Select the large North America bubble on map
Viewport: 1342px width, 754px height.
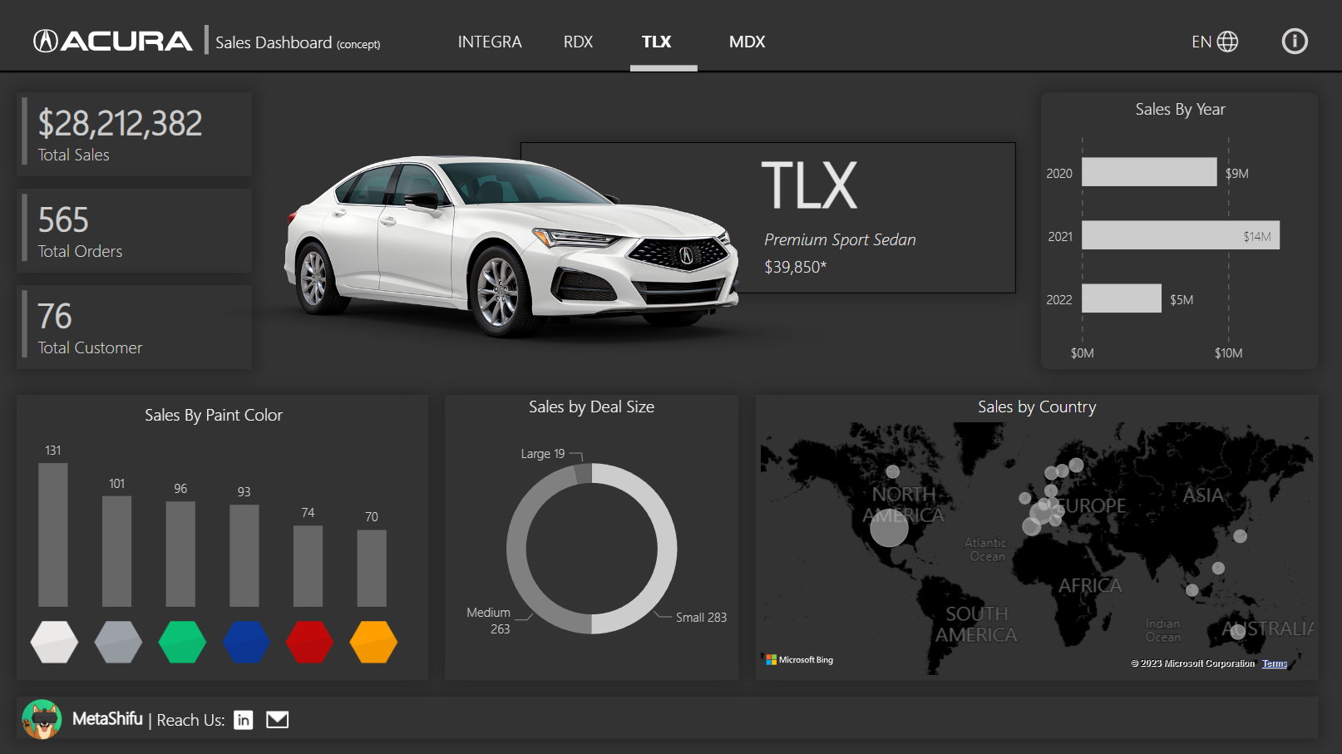coord(890,527)
